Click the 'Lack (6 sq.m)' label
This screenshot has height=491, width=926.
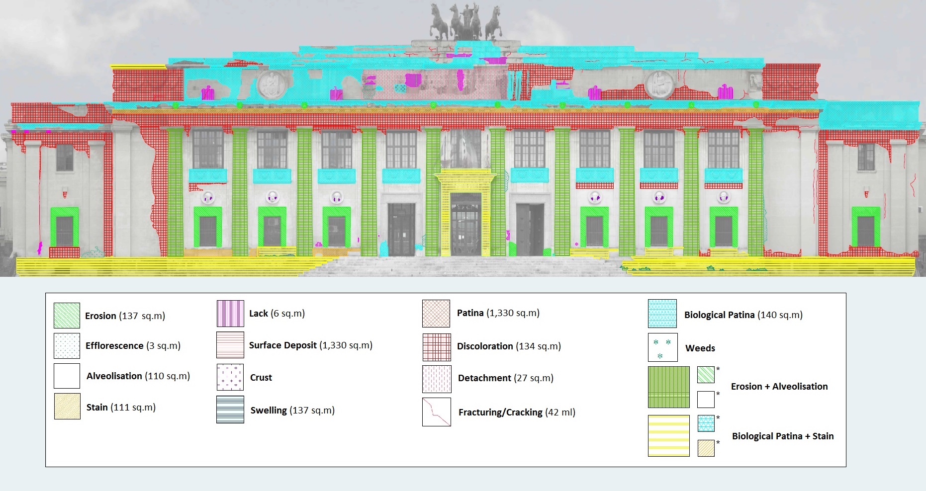(277, 314)
